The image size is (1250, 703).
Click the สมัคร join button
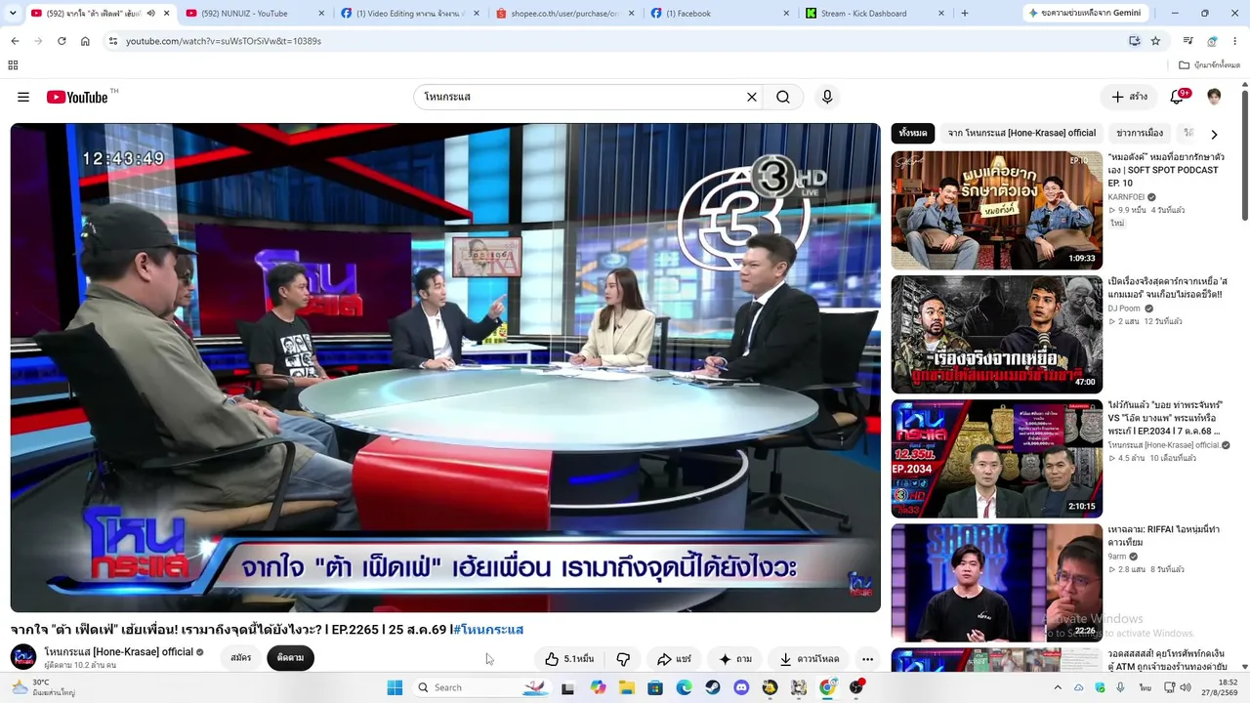coord(241,658)
